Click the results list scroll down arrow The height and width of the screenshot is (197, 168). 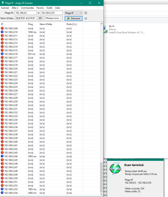tap(101, 194)
